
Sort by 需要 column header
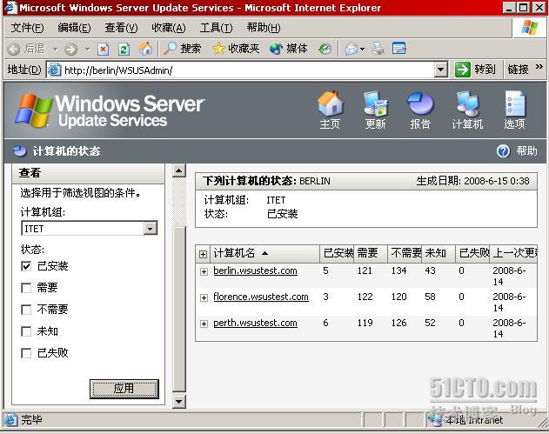[x=371, y=253]
